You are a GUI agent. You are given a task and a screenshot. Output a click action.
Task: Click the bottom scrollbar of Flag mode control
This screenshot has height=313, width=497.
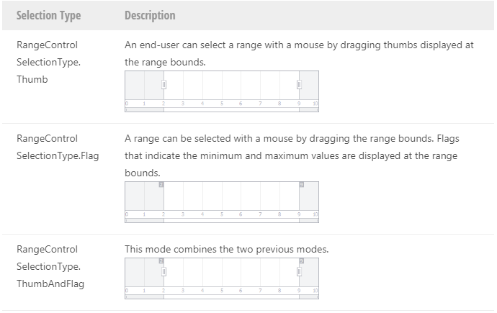tap(230, 220)
